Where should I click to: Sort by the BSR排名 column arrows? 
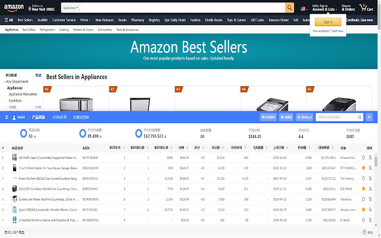(124, 148)
